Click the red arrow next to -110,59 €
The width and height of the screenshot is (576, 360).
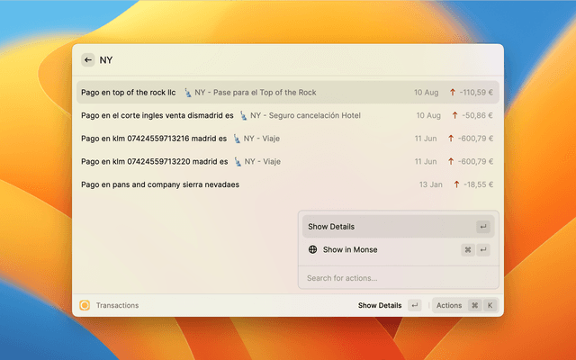[452, 92]
